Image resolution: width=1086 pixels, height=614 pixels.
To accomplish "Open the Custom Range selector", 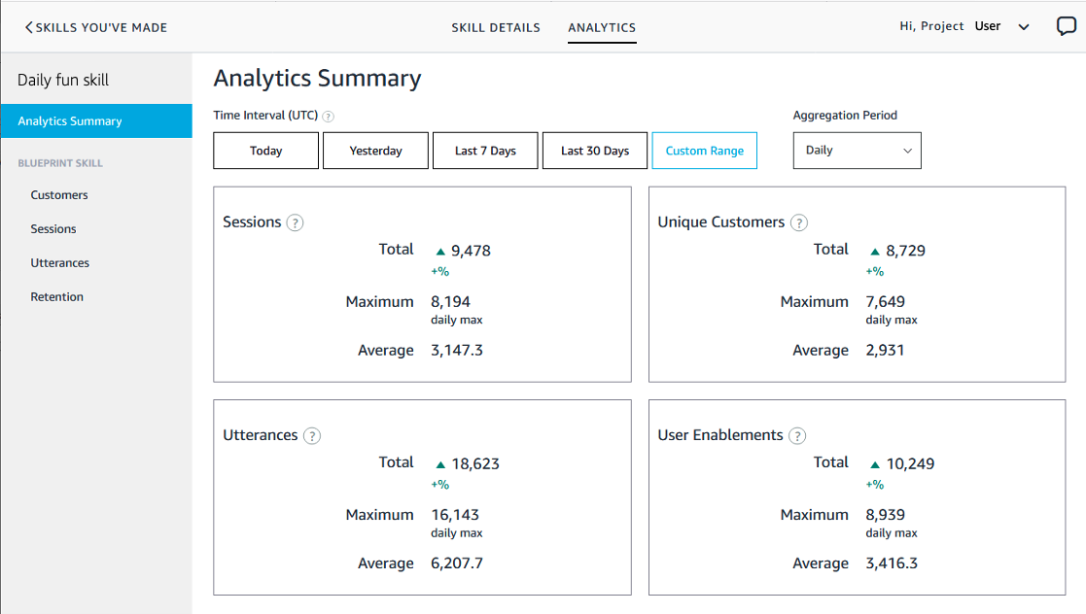I will [x=704, y=150].
